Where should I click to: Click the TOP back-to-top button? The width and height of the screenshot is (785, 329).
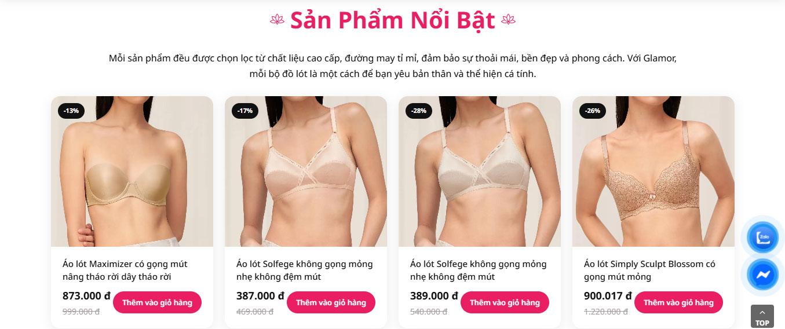pos(762,317)
